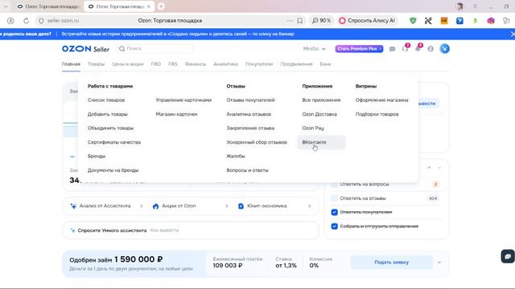Open the MiniGo store dropdown
The height and width of the screenshot is (289, 515).
(x=314, y=49)
